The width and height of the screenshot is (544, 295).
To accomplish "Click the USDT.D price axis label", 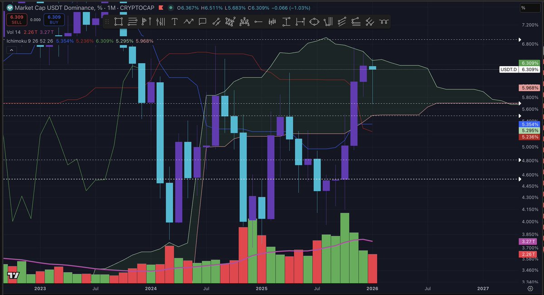I will (x=508, y=70).
